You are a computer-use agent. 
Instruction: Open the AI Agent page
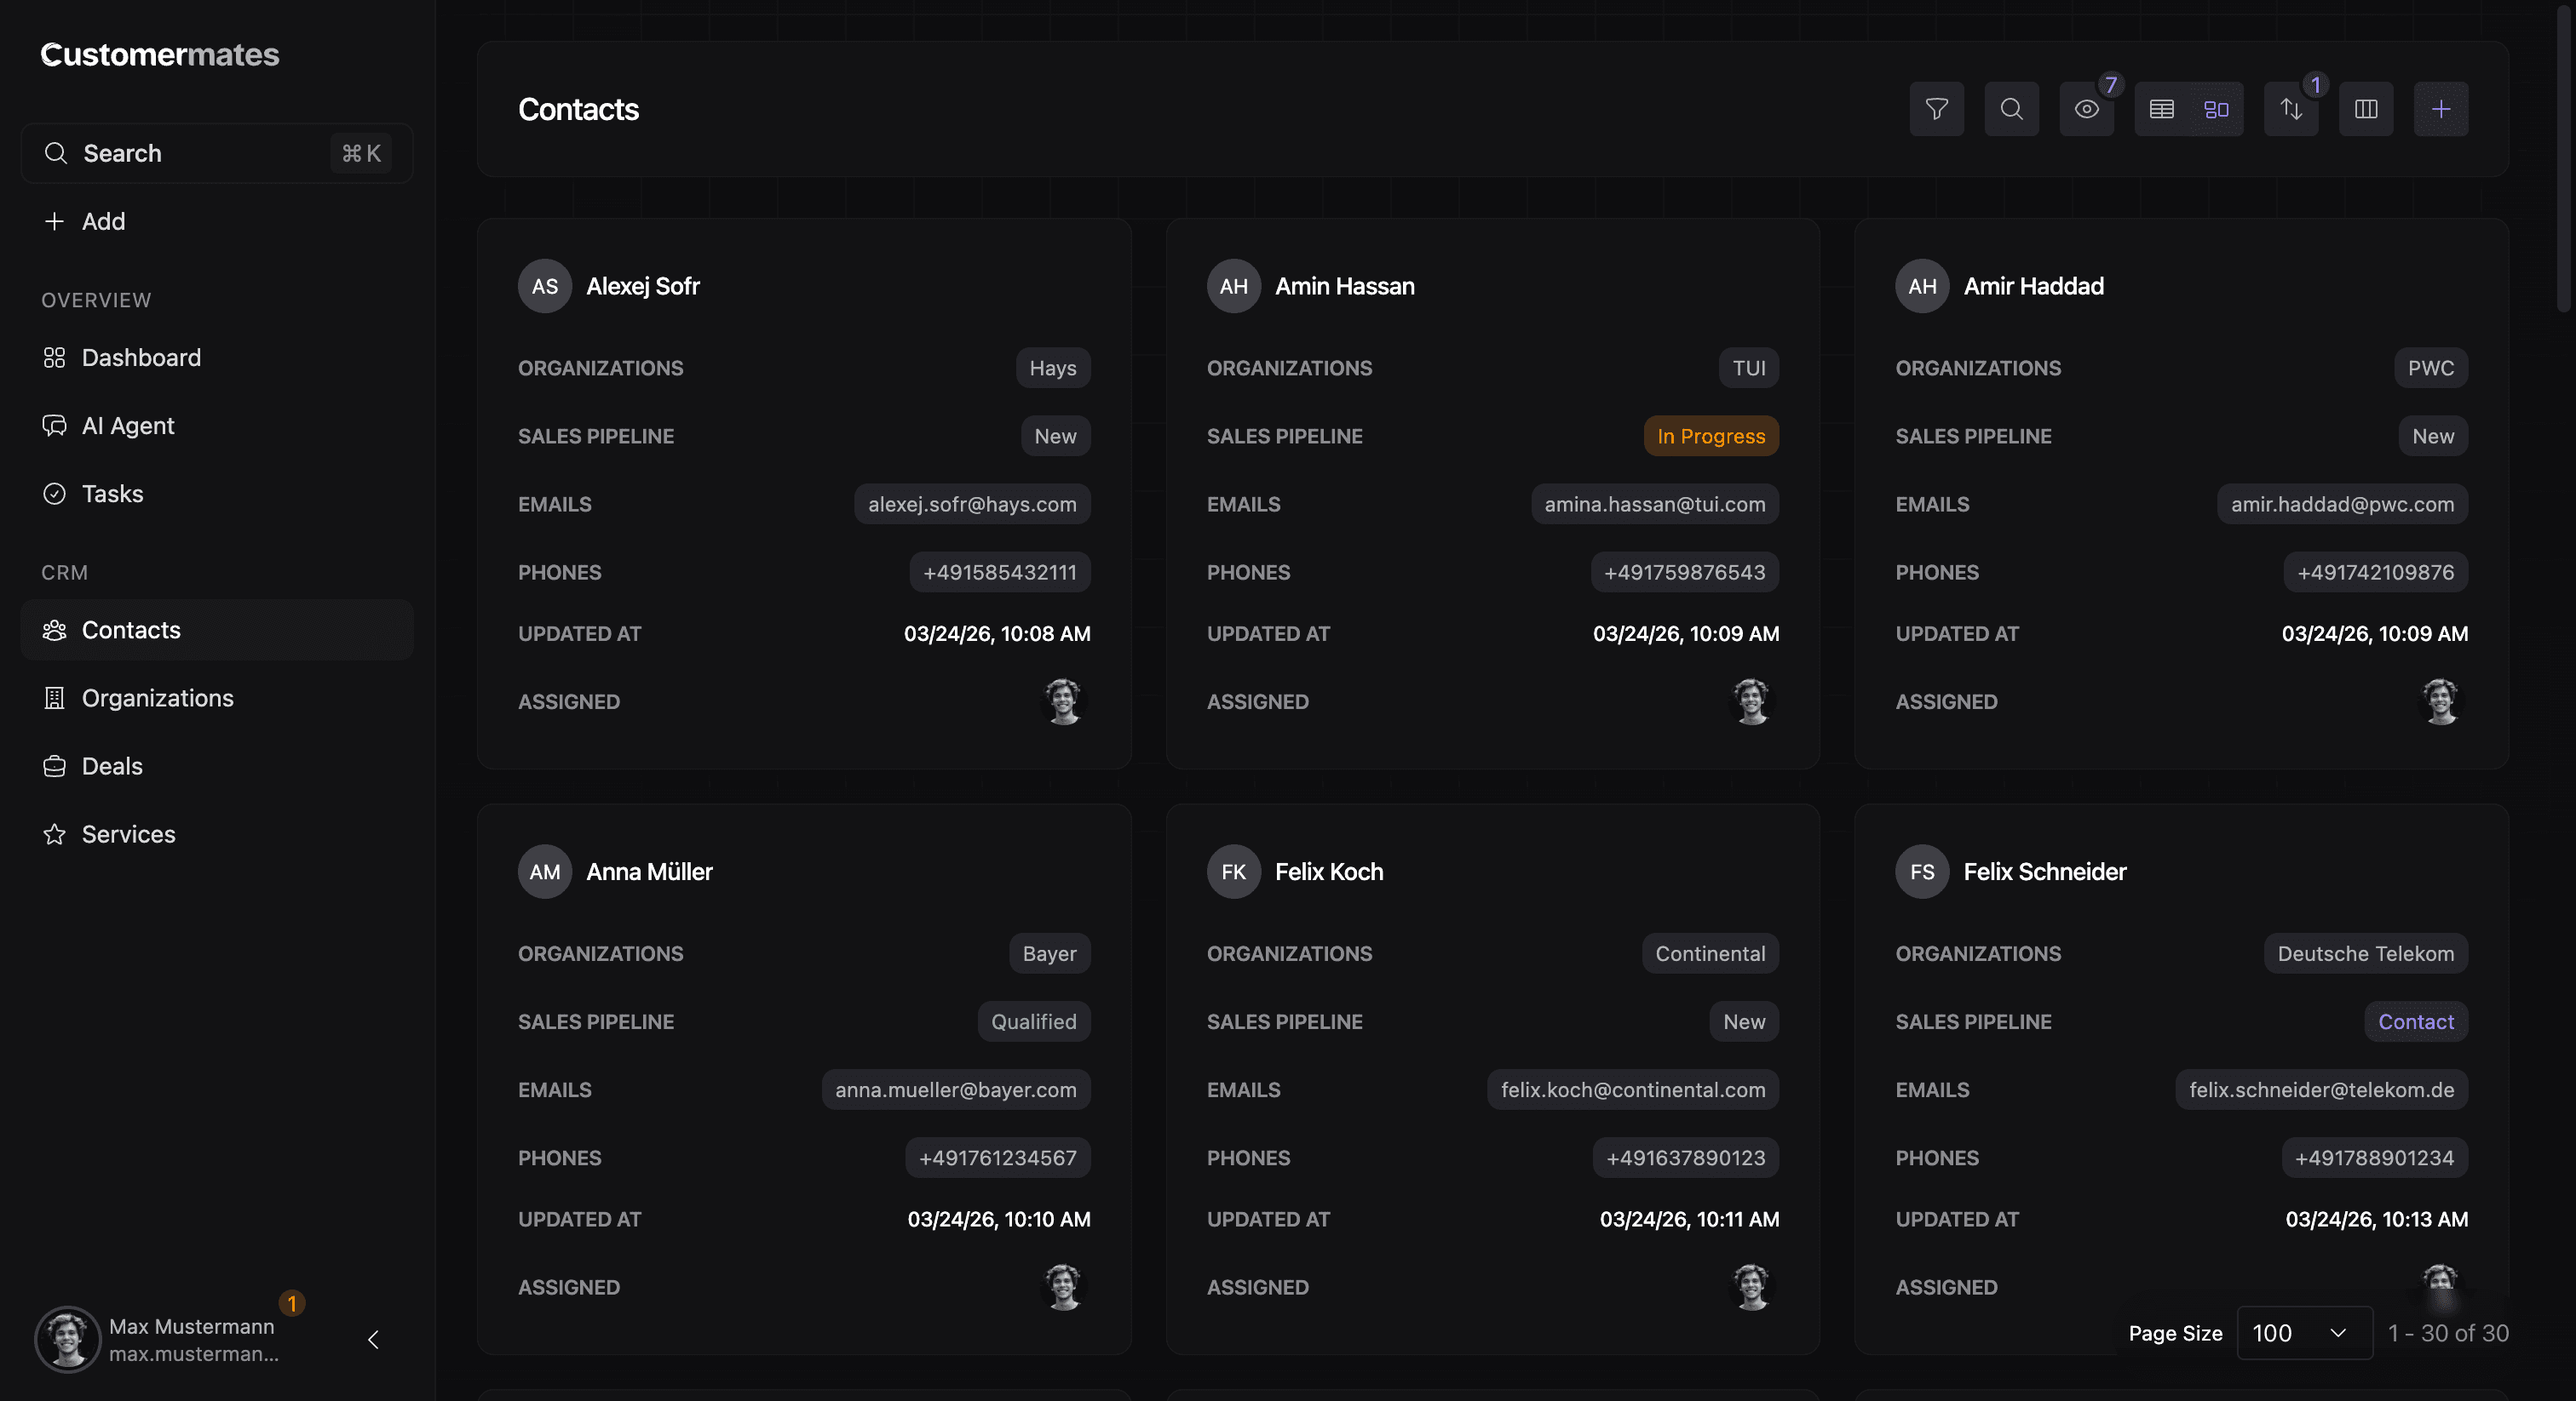click(x=128, y=426)
